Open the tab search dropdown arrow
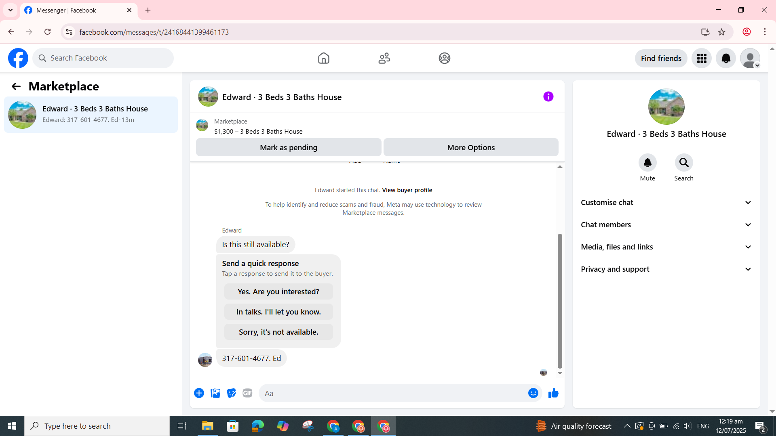 click(11, 10)
